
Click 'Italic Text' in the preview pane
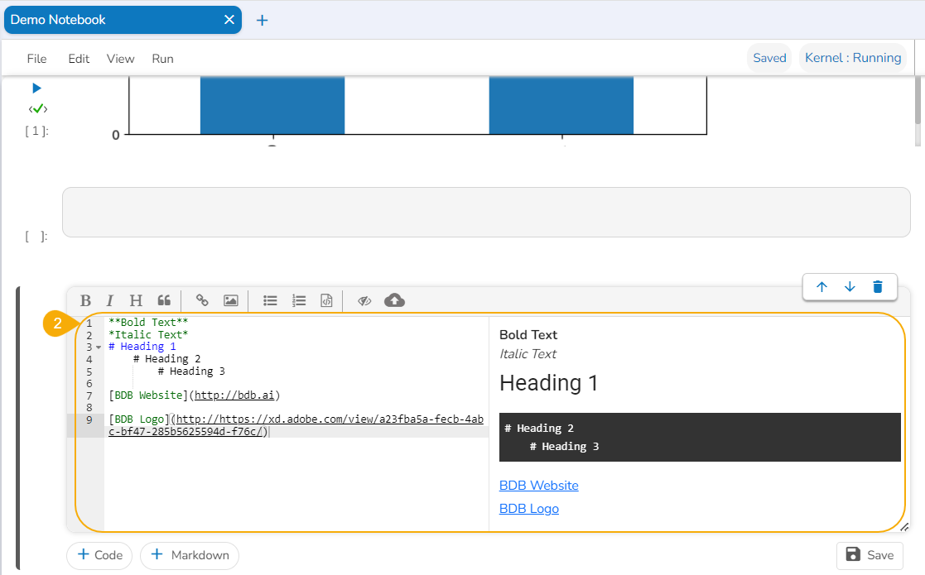point(528,354)
